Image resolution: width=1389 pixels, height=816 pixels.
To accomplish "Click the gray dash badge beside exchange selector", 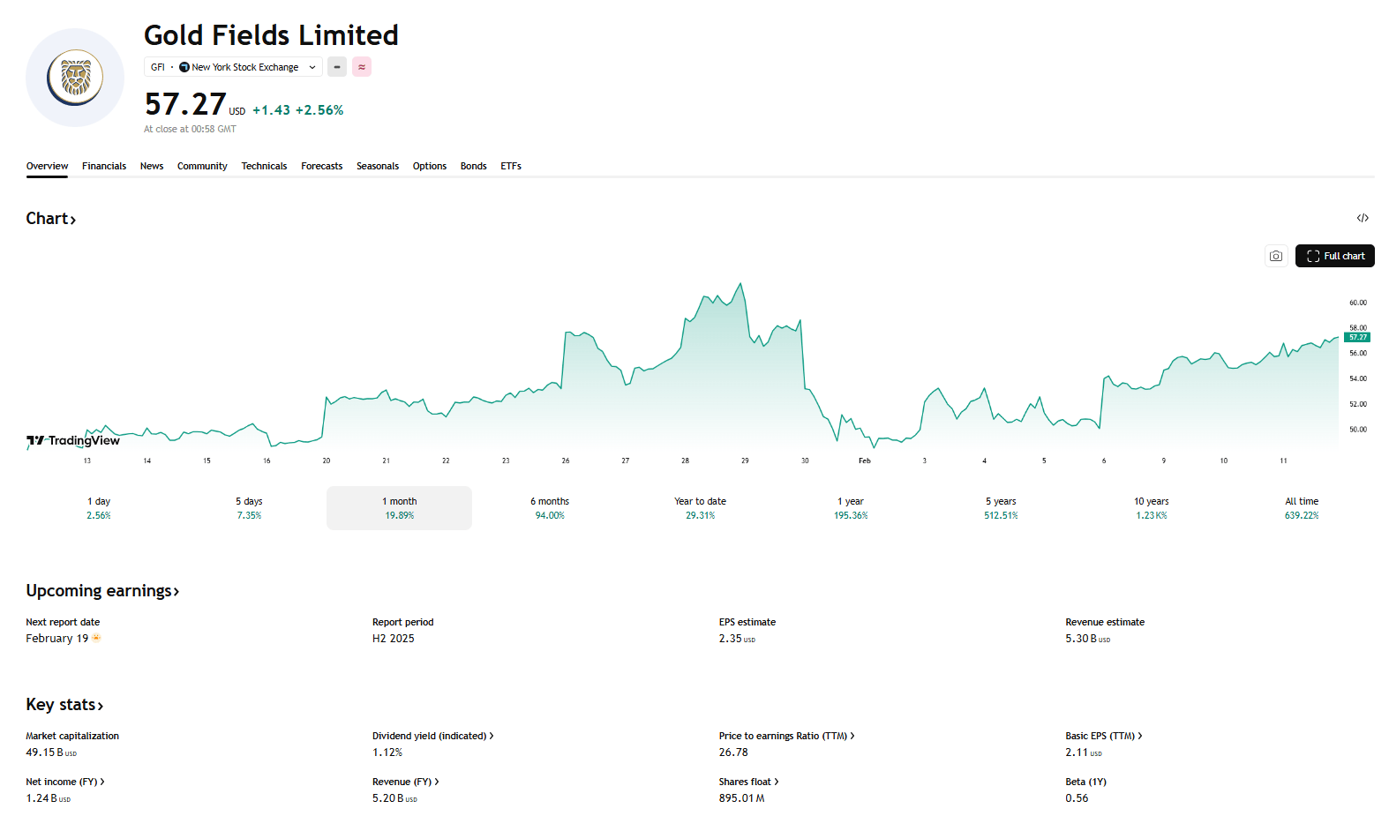I will click(x=337, y=67).
